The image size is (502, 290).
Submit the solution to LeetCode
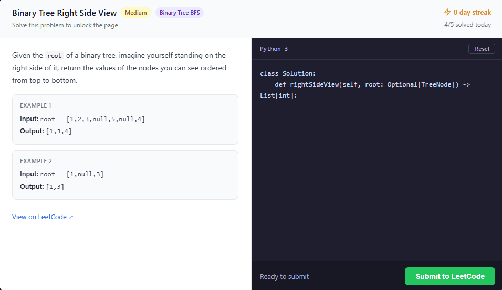450,276
